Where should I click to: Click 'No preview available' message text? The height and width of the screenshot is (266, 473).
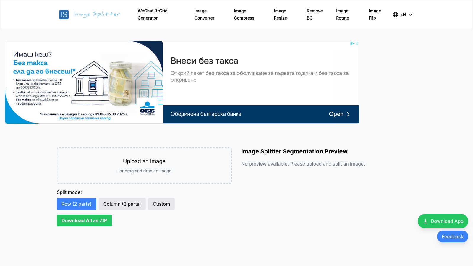tap(303, 164)
